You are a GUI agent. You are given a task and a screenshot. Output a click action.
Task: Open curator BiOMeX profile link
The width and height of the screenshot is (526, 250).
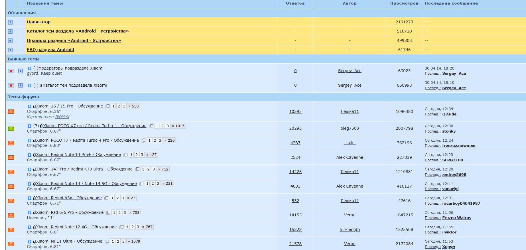62,117
